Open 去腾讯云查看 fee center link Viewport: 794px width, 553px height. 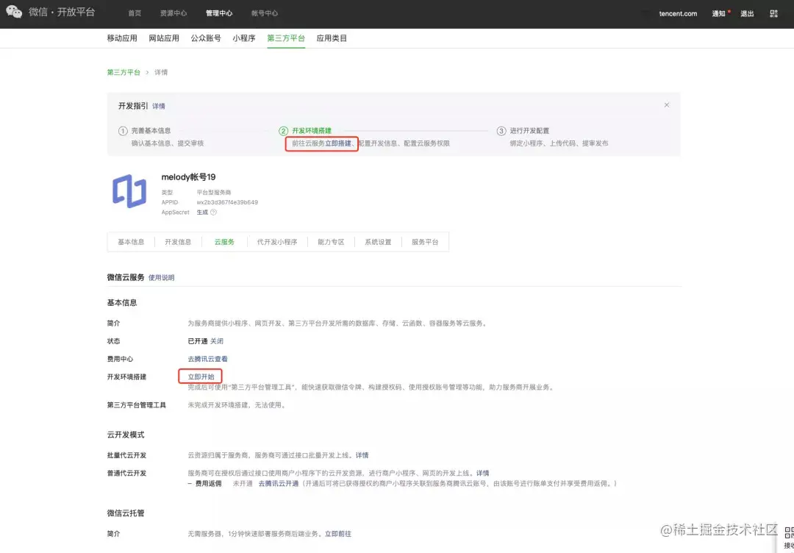tap(207, 359)
